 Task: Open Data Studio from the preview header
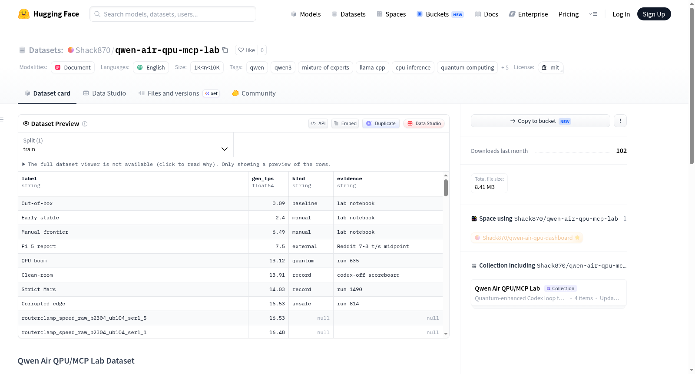[424, 123]
